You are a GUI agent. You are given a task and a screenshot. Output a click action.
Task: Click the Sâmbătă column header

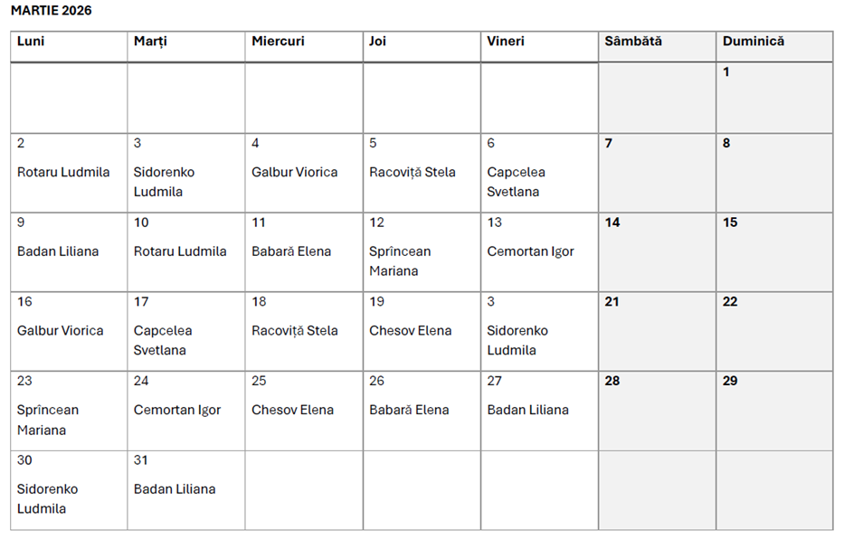tap(633, 42)
